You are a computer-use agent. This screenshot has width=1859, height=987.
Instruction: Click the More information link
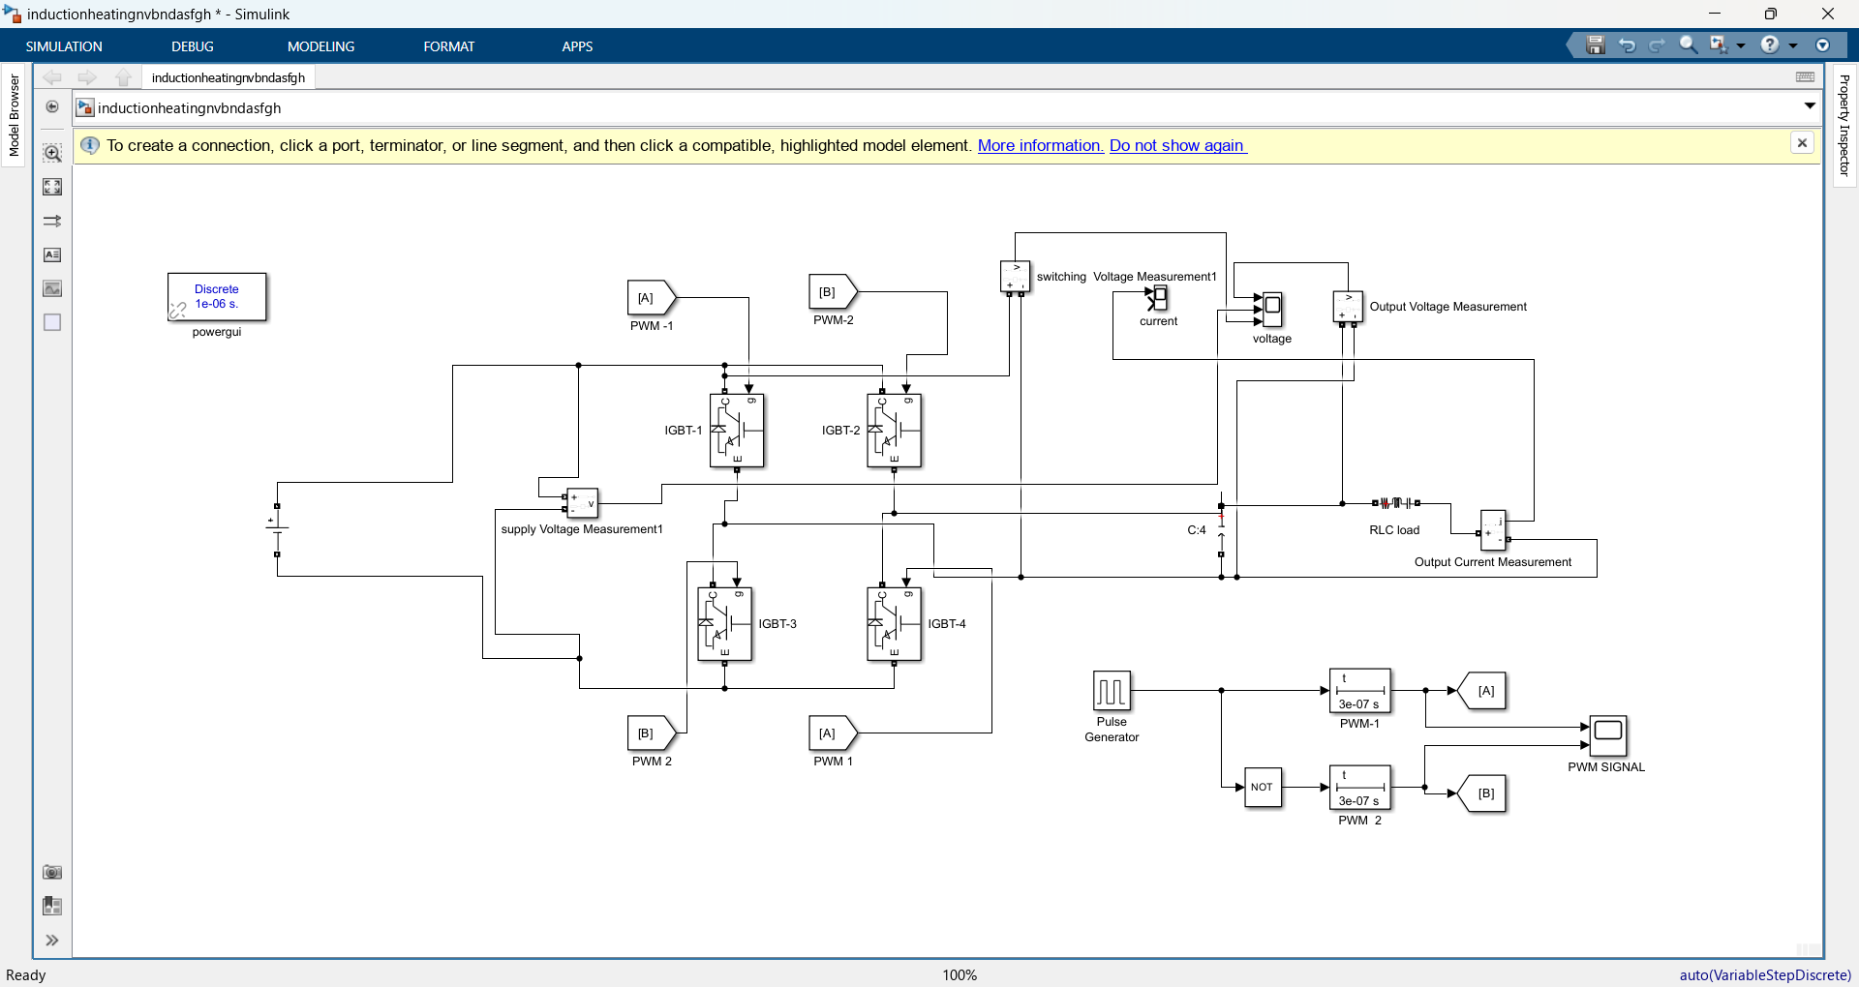tap(1040, 145)
